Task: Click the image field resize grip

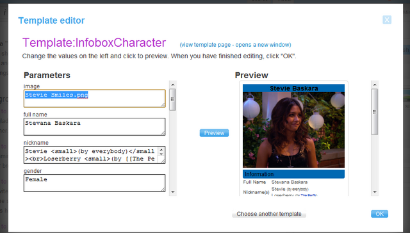Action: (163, 105)
